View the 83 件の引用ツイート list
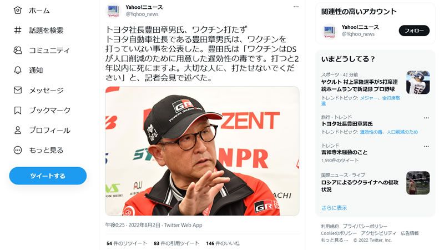 176,243
